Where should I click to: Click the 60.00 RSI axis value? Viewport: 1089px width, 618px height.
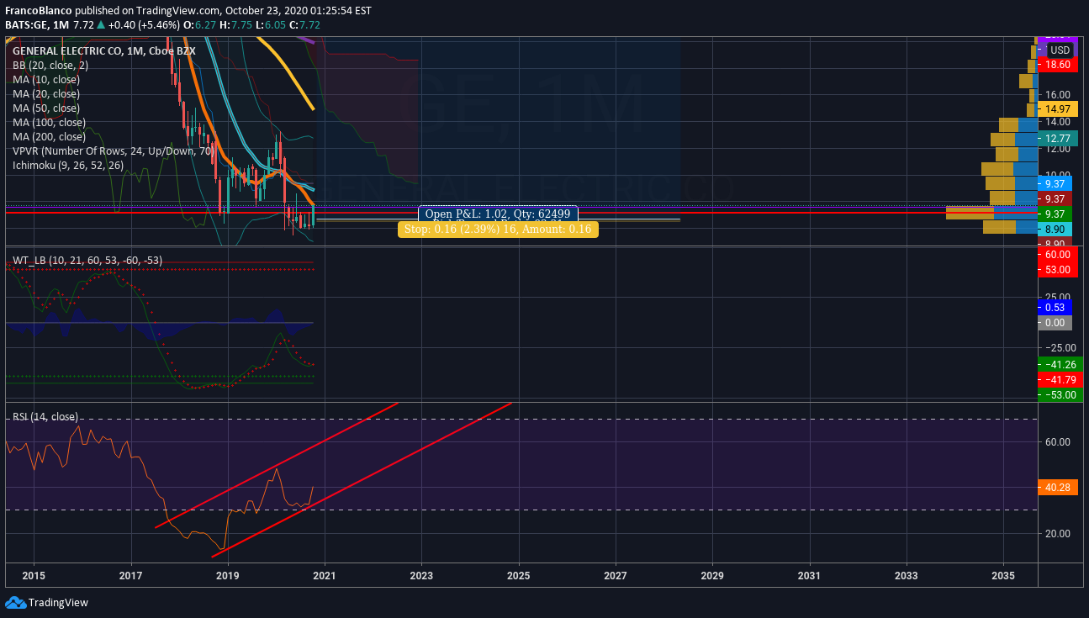tap(1059, 441)
